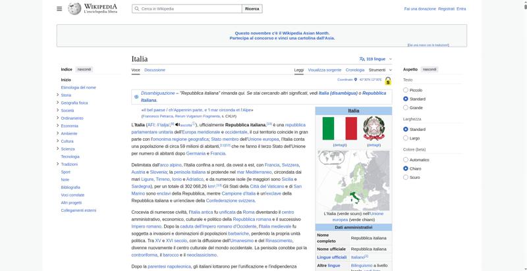Expand the Storia section in index
The height and width of the screenshot is (271, 527).
coord(58,95)
